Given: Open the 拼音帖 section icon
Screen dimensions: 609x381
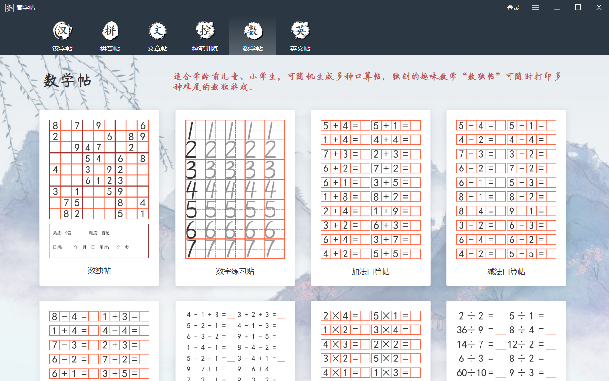Looking at the screenshot, I should (110, 31).
